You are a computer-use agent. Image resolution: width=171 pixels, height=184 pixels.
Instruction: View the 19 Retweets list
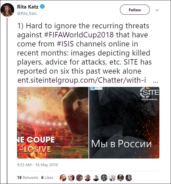coord(28,177)
